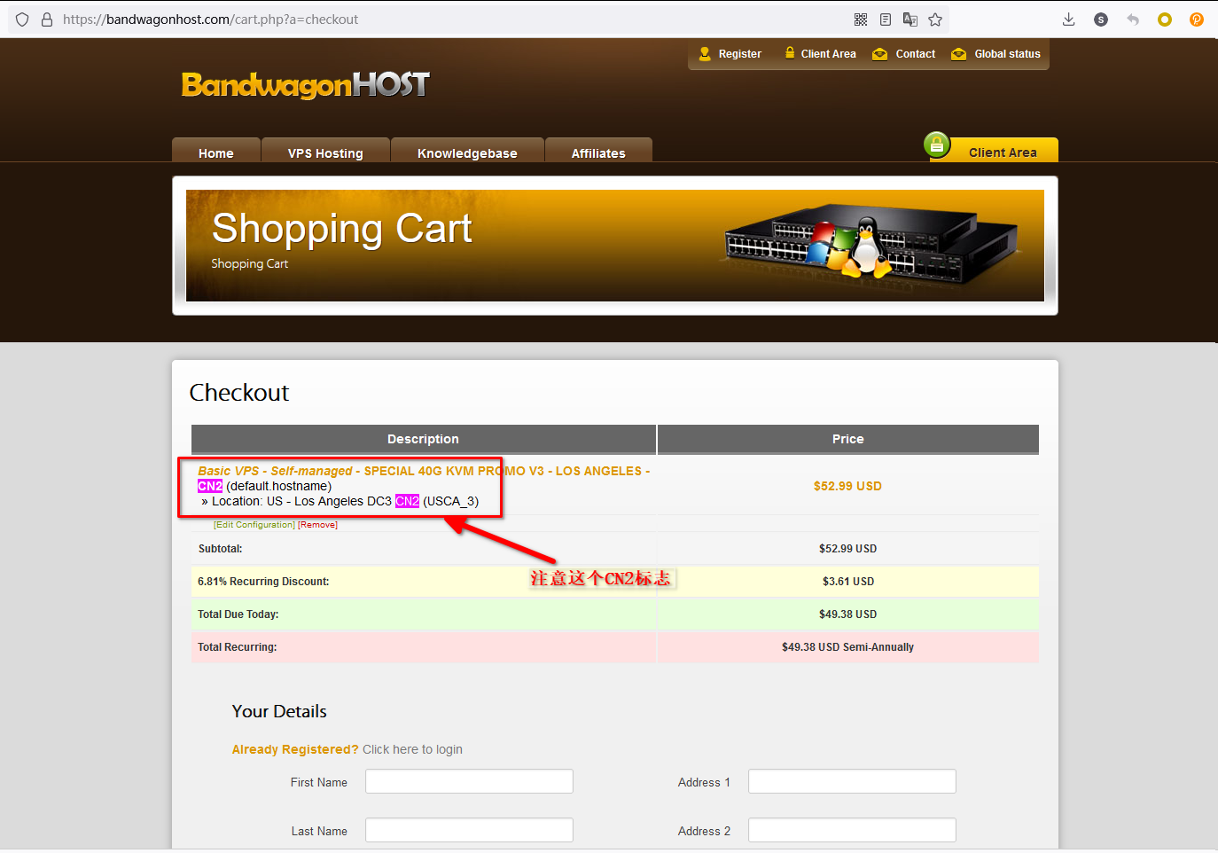Click the green lock Client Area icon
The width and height of the screenshot is (1218, 853).
[x=936, y=144]
